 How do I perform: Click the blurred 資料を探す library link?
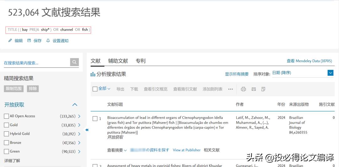pyautogui.click(x=150, y=150)
